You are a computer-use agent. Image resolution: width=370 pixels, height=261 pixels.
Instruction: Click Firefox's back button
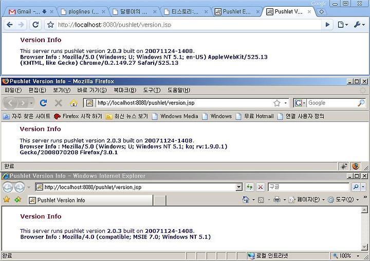point(10,103)
